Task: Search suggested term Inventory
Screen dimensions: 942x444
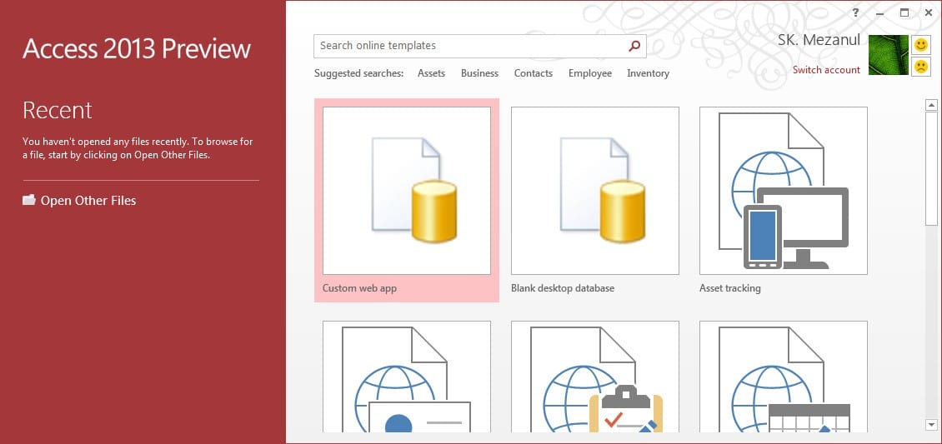Action: point(648,73)
